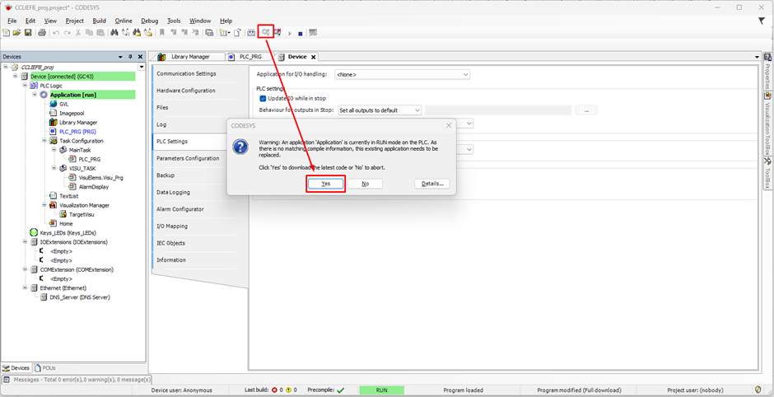Close the Device tab
The height and width of the screenshot is (397, 774).
(x=313, y=58)
